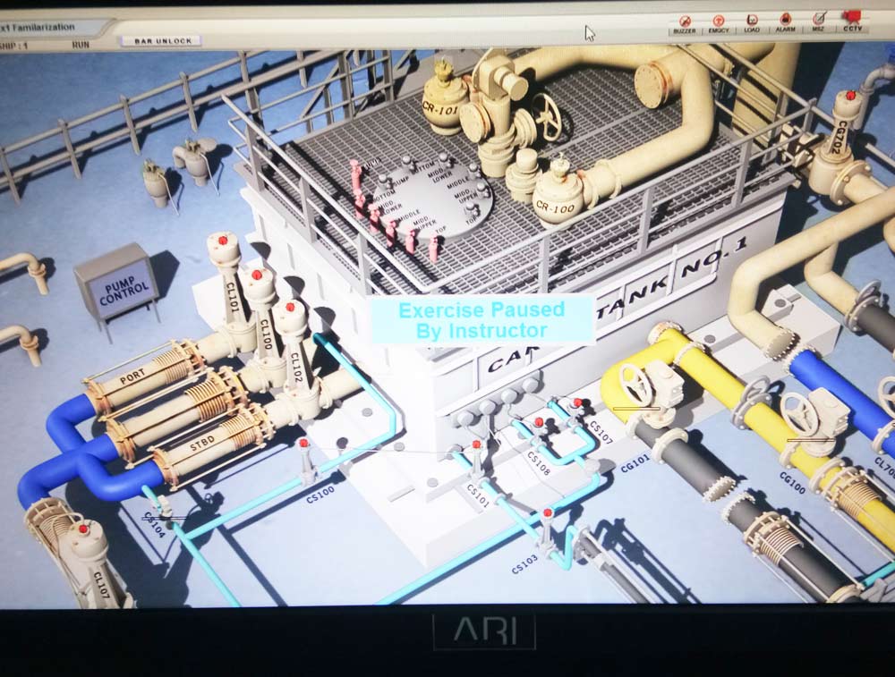Click the LOAD toolbar icon
Image resolution: width=895 pixels, height=677 pixels.
click(x=752, y=22)
